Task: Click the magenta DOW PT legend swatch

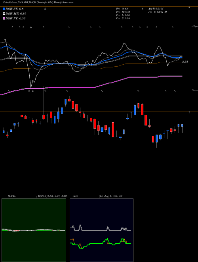Action: point(4,18)
